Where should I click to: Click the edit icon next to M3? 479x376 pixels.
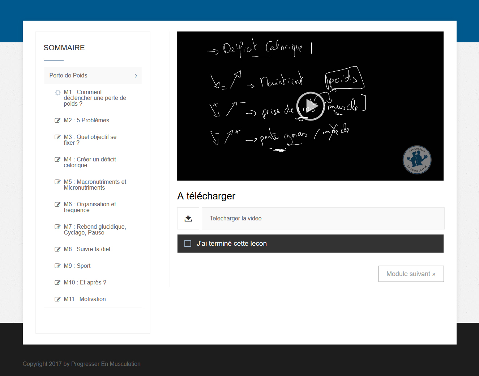tap(57, 137)
